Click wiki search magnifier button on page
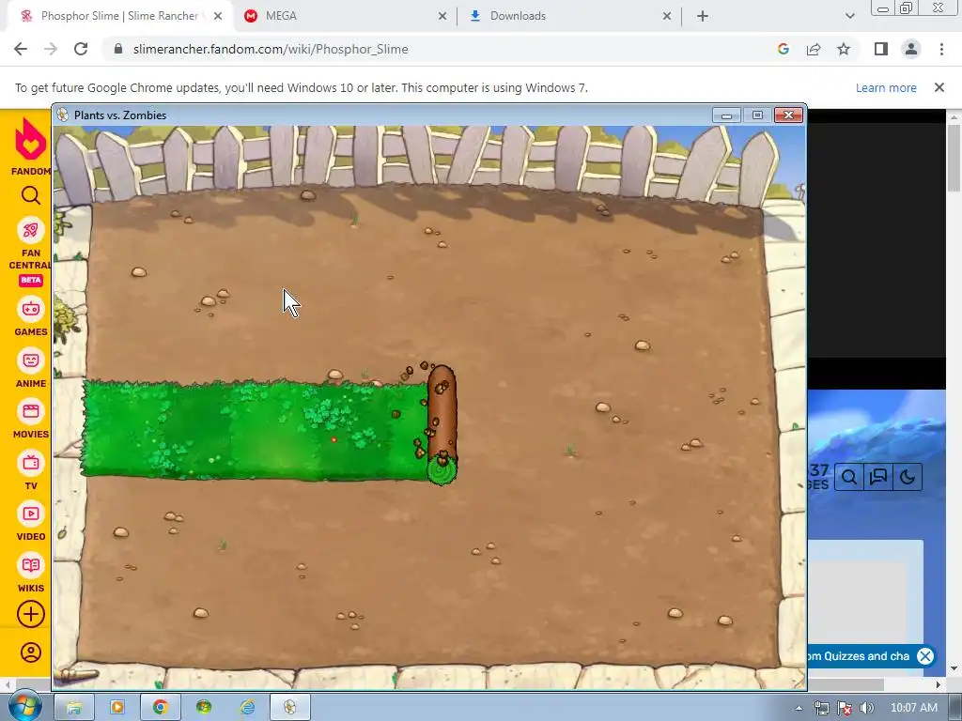The image size is (962, 721). tap(849, 477)
